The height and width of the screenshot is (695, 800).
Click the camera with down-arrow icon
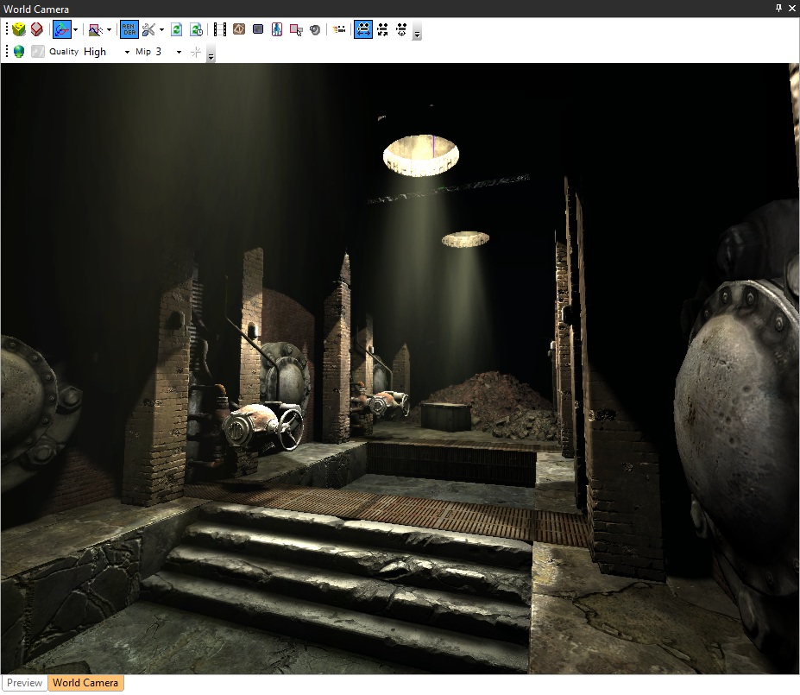coord(402,29)
